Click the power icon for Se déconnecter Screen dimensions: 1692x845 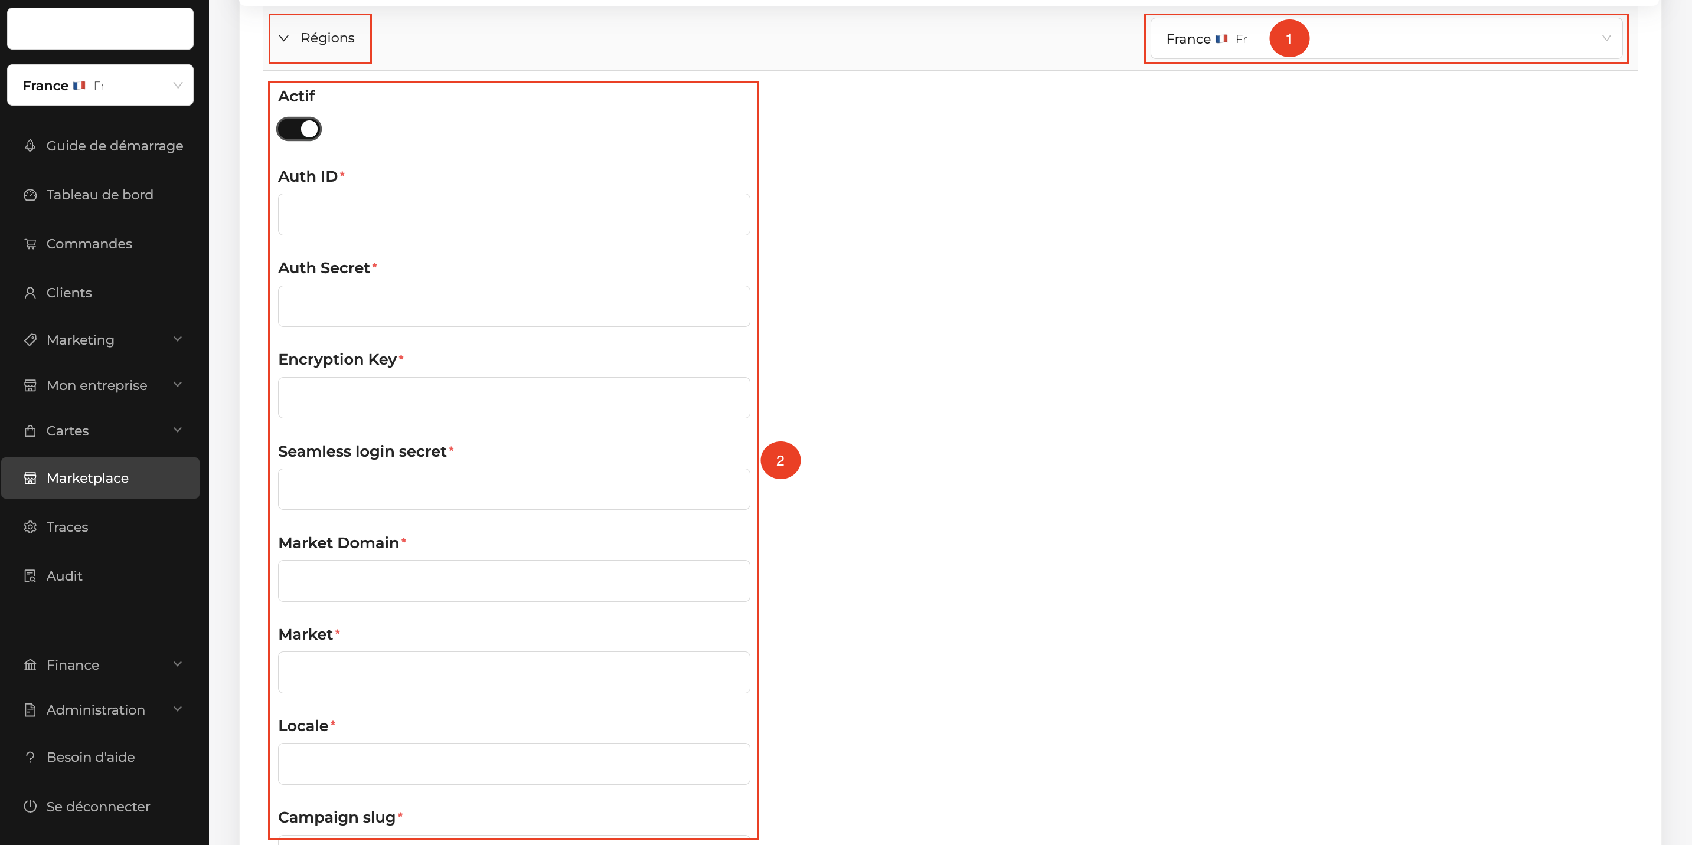point(30,806)
